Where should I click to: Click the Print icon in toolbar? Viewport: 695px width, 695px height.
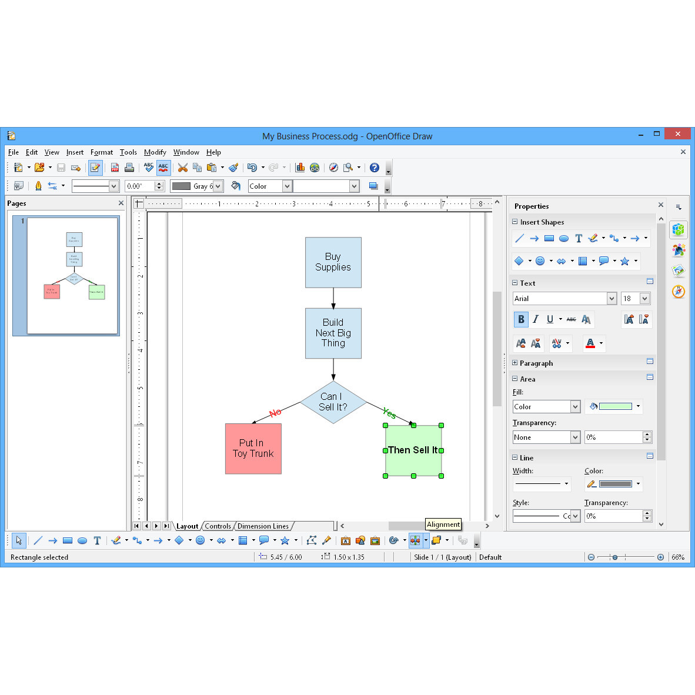click(x=129, y=168)
